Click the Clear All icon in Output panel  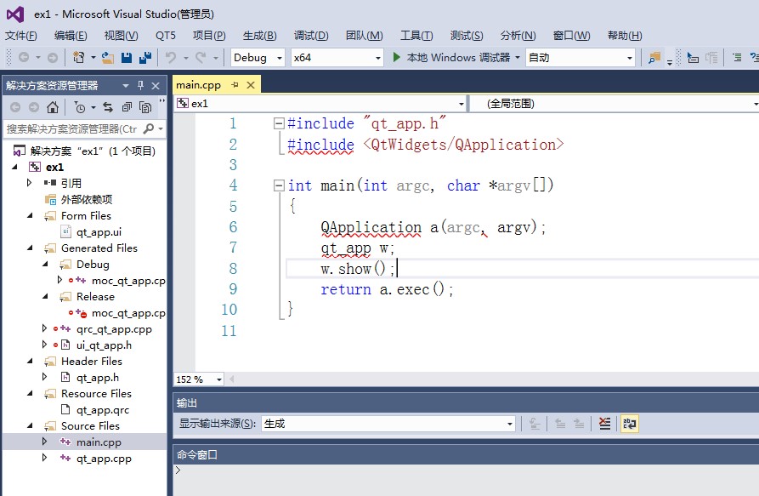click(604, 423)
